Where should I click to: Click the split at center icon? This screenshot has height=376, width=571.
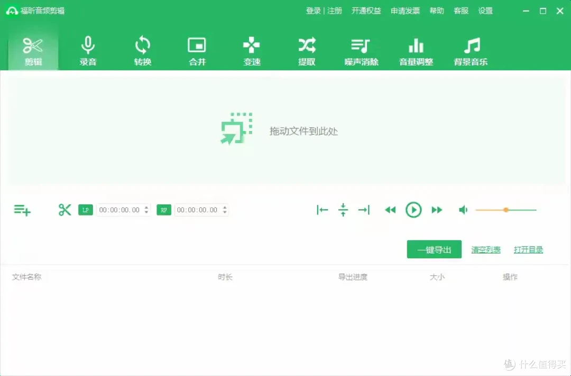tap(343, 210)
